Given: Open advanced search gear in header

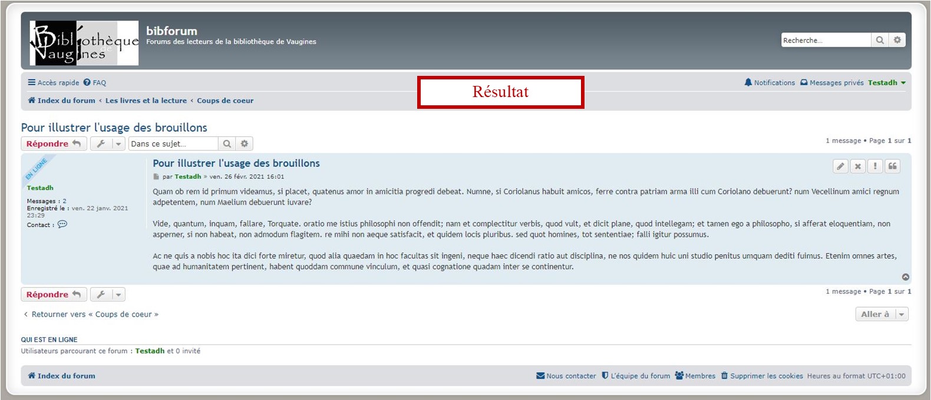Looking at the screenshot, I should click(x=897, y=40).
